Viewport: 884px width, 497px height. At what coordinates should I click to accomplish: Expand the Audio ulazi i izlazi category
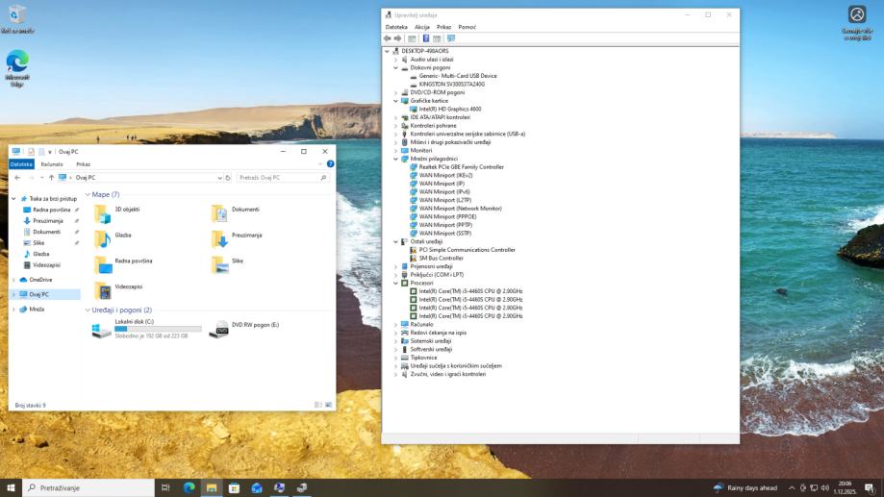click(395, 60)
